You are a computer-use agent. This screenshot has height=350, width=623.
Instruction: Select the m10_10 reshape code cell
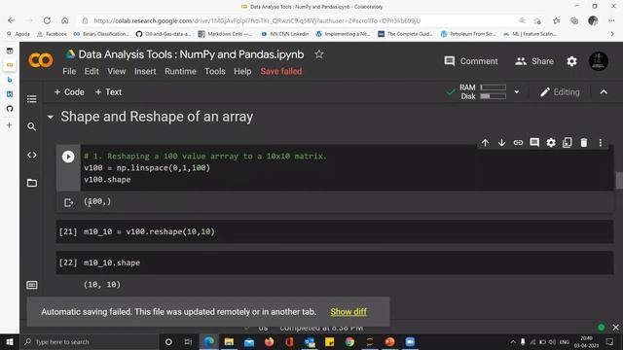(x=335, y=231)
